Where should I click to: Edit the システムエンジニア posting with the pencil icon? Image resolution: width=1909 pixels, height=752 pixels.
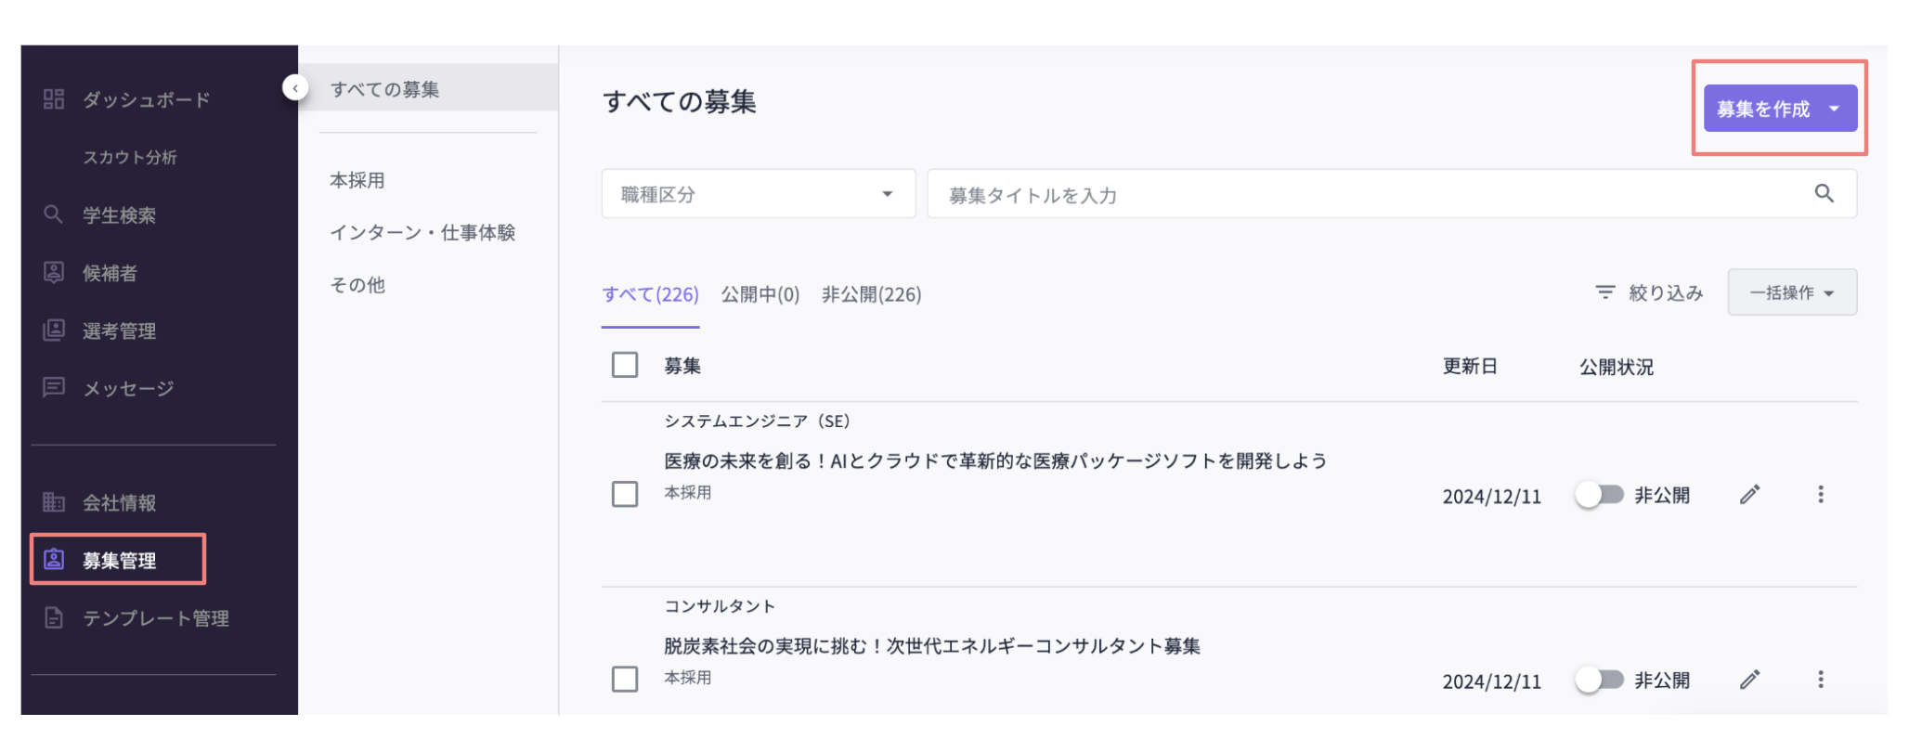coord(1749,495)
